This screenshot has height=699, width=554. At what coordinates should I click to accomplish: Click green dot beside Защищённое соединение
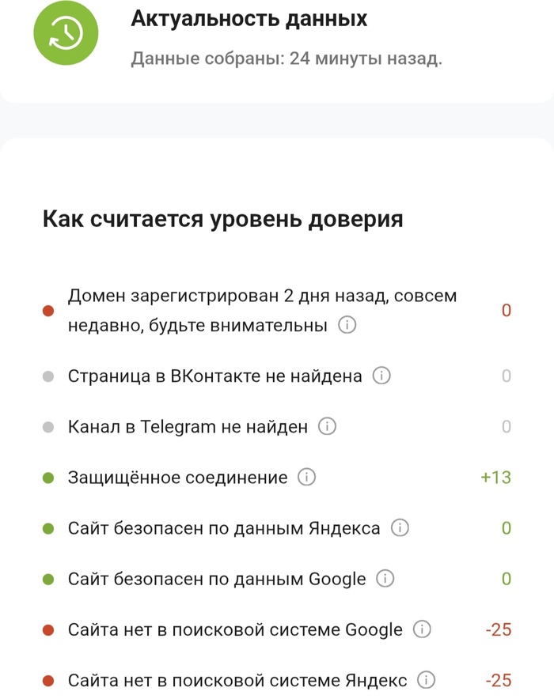(48, 478)
